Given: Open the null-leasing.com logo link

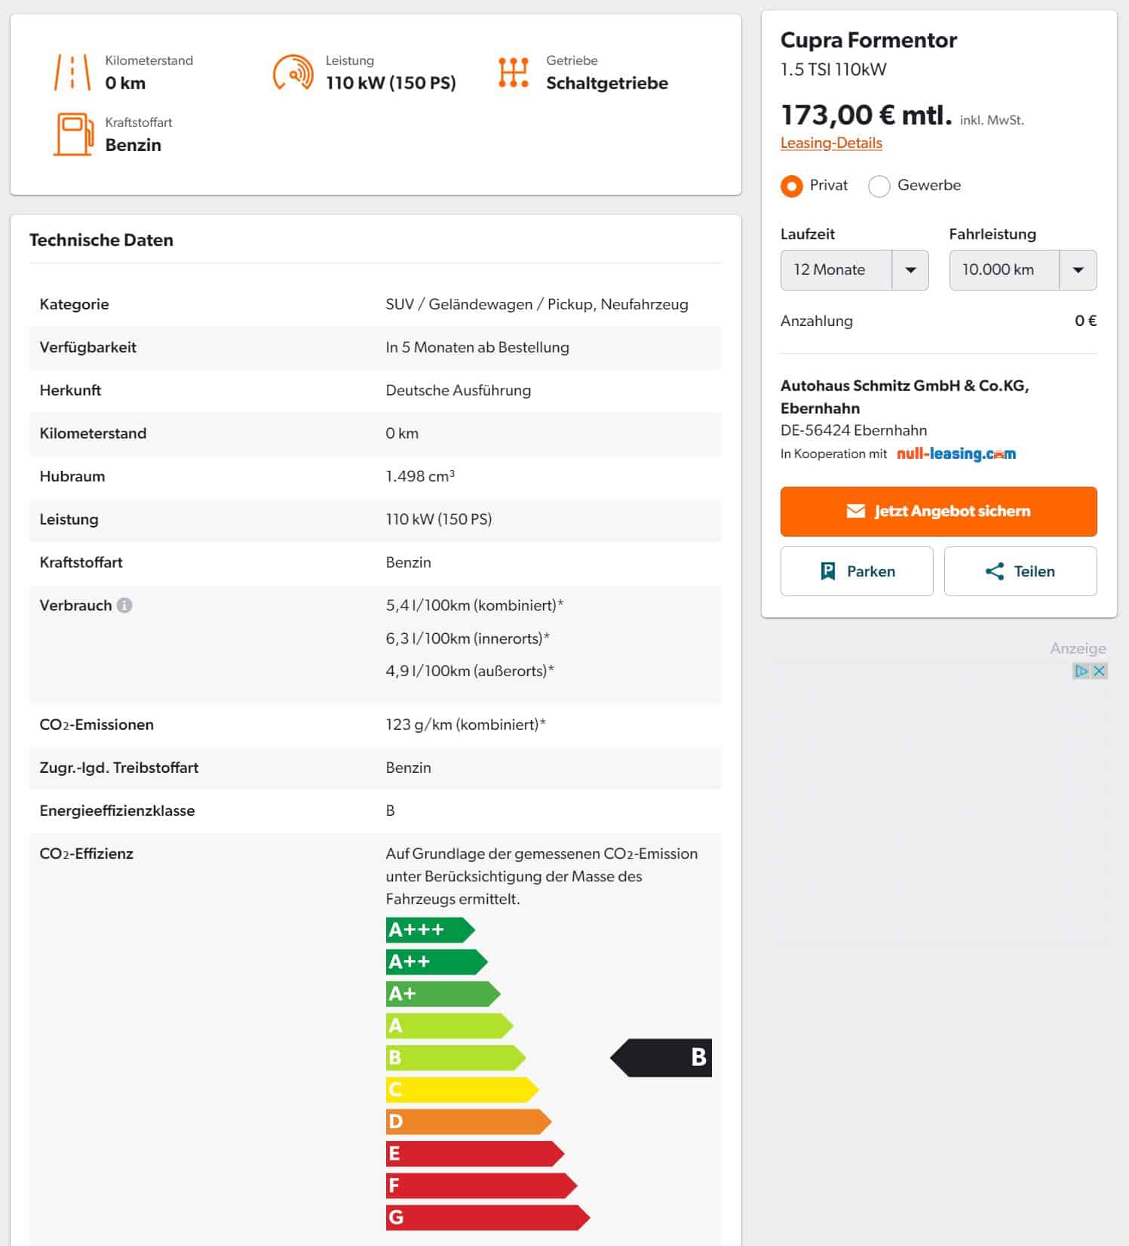Looking at the screenshot, I should click(x=956, y=454).
